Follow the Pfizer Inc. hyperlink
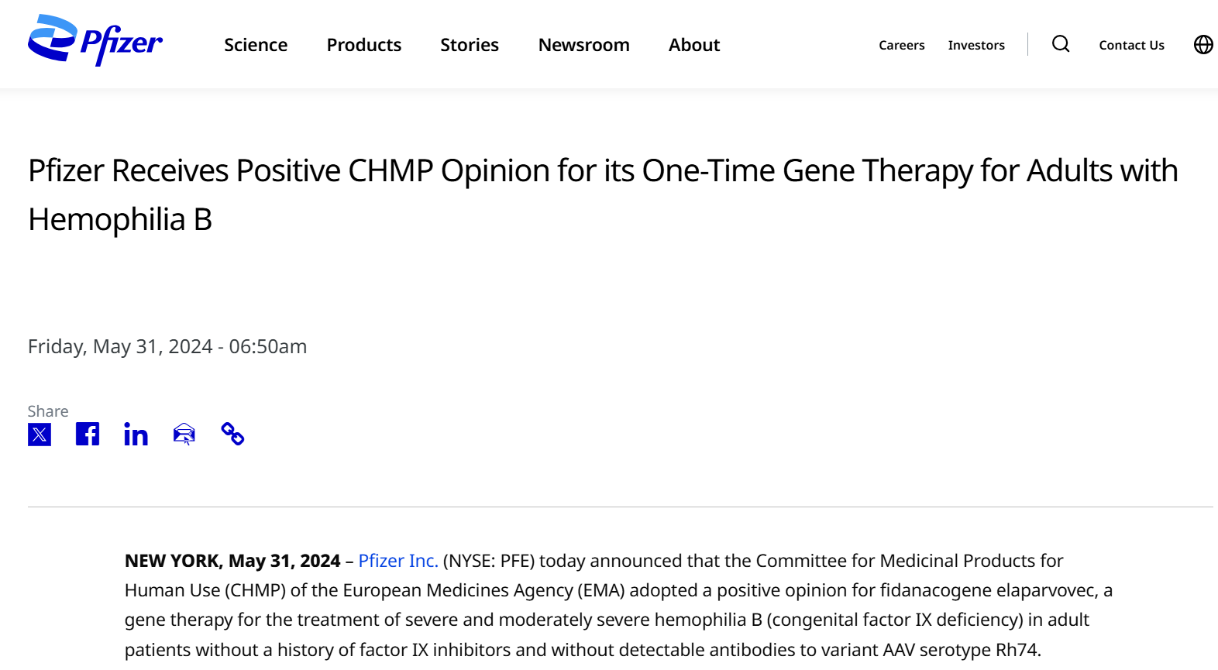The width and height of the screenshot is (1218, 670). click(x=398, y=561)
